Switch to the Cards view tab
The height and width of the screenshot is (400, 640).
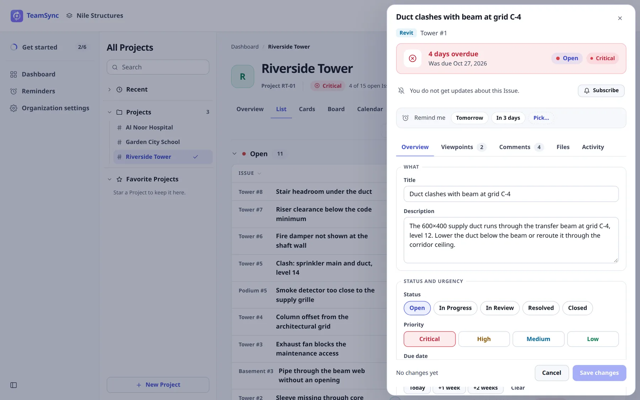tap(307, 109)
